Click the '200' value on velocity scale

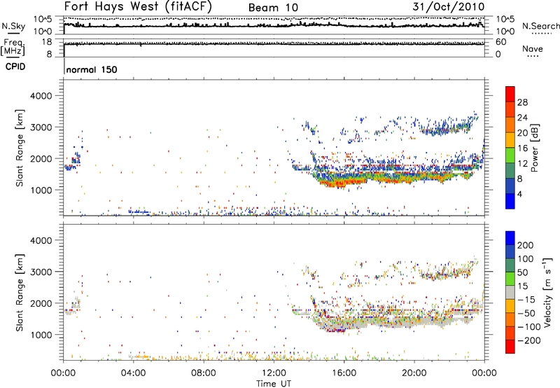click(526, 245)
